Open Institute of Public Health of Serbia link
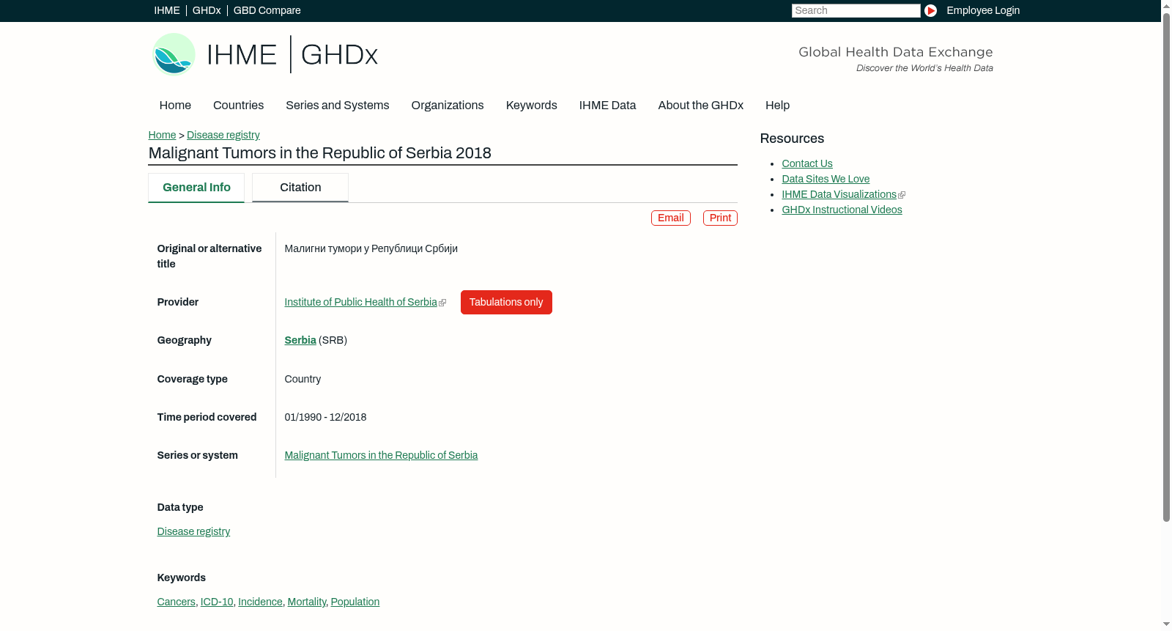1172x631 pixels. (360, 302)
